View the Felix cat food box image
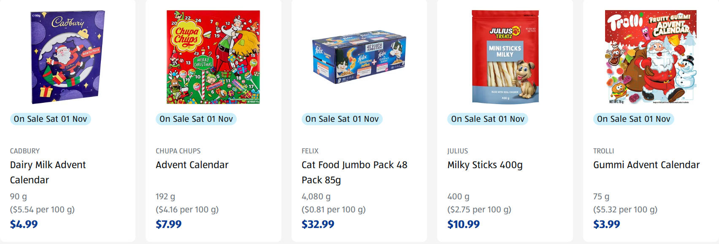Image resolution: width=719 pixels, height=244 pixels. click(x=359, y=57)
